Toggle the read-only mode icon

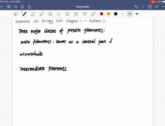[16, 14]
